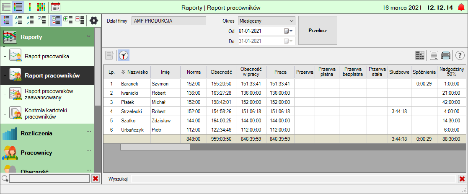468x194 pixels.
Task: Select colored dots only view
Action: pyautogui.click(x=30, y=7)
